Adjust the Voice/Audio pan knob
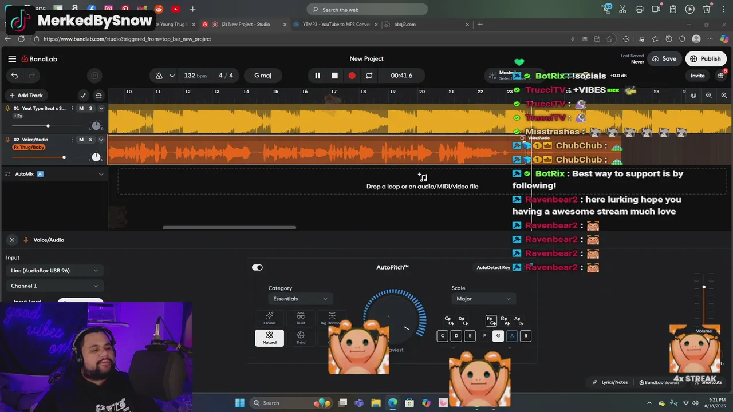This screenshot has height=412, width=733. (96, 157)
